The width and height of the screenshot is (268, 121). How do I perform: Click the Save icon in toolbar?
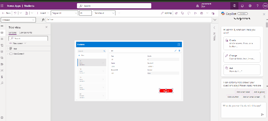pyautogui.click(x=201, y=13)
